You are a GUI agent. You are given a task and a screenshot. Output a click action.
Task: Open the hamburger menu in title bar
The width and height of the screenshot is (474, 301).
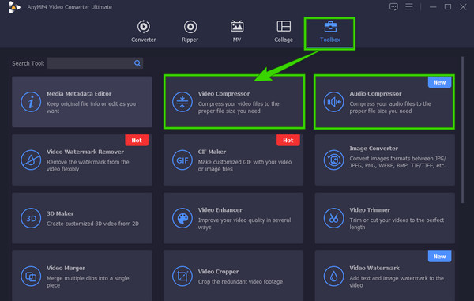(x=409, y=6)
